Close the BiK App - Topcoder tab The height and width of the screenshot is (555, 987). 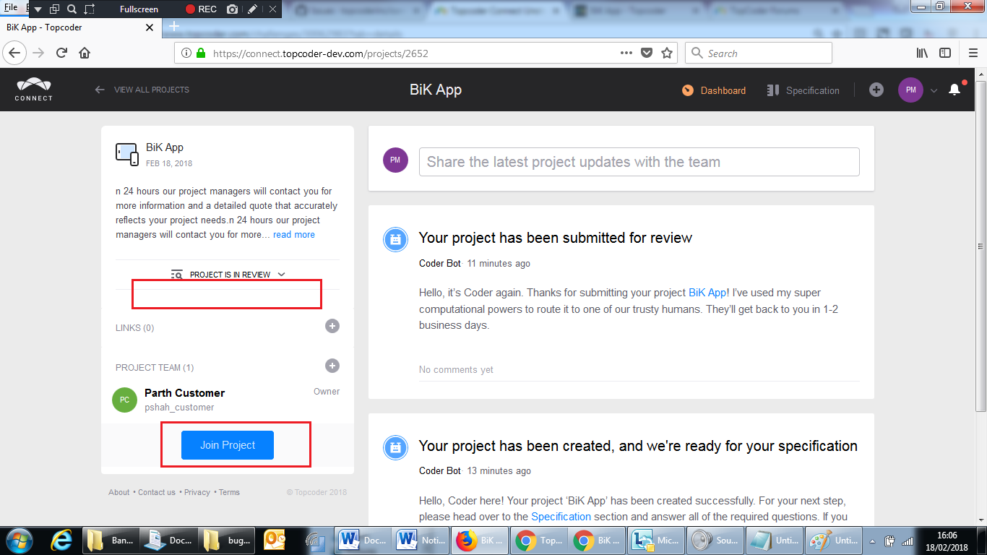pyautogui.click(x=150, y=27)
